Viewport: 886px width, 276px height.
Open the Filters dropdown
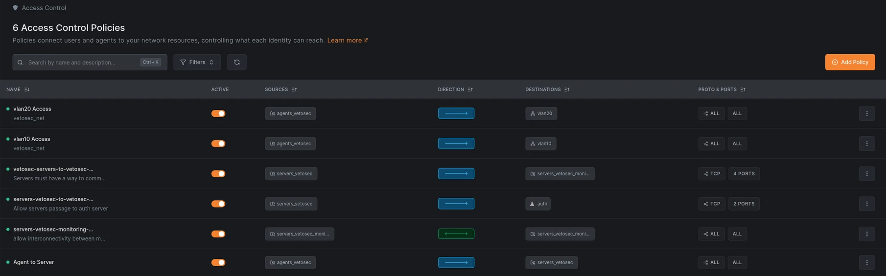coord(197,62)
